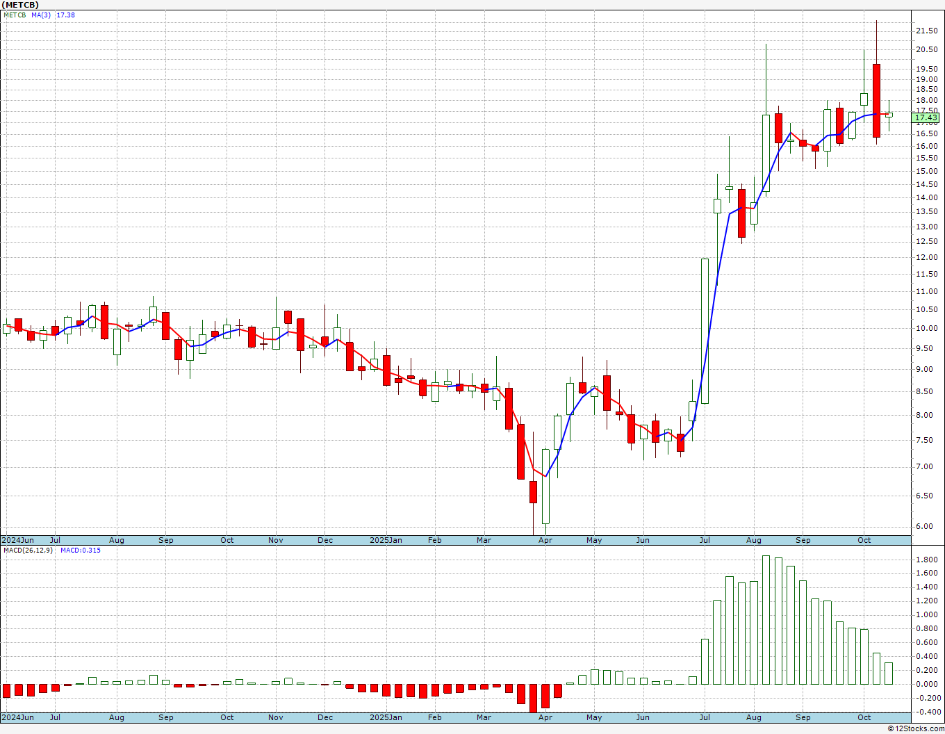Click the 2024Jun marker on MACD timeline
The height and width of the screenshot is (734, 945).
pyautogui.click(x=17, y=717)
